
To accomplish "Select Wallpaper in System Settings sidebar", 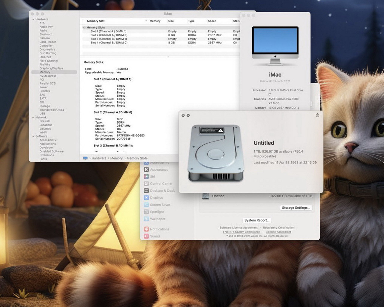I will pyautogui.click(x=157, y=219).
